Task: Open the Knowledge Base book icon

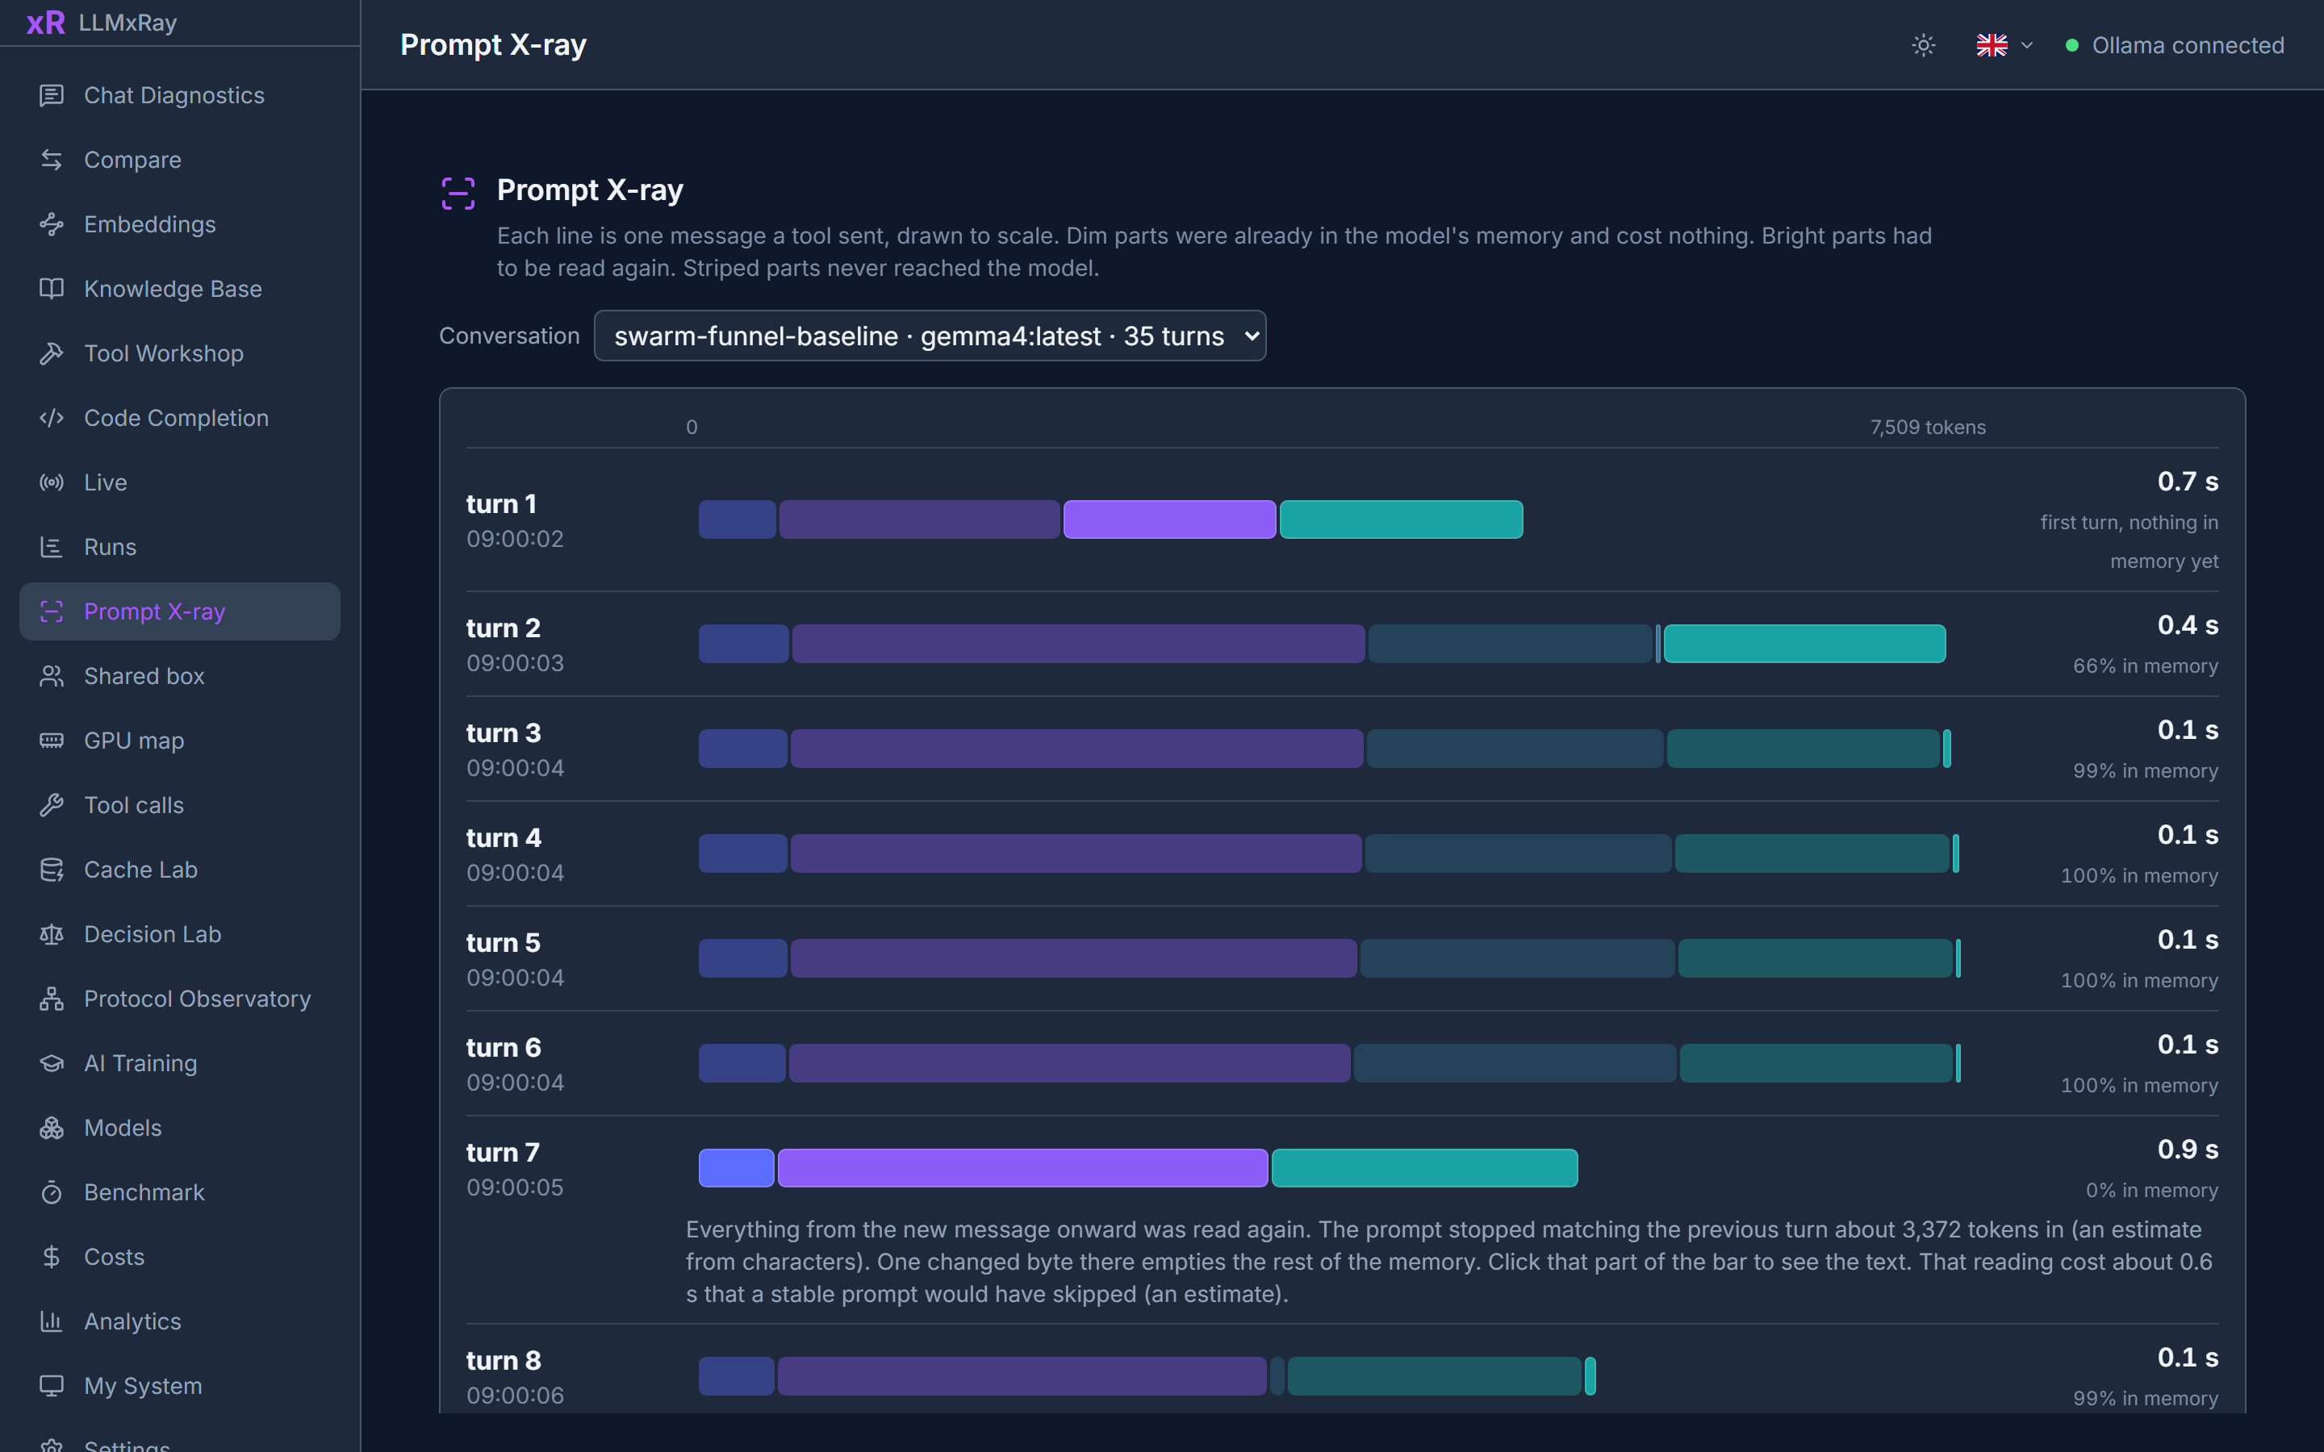Action: 52,288
